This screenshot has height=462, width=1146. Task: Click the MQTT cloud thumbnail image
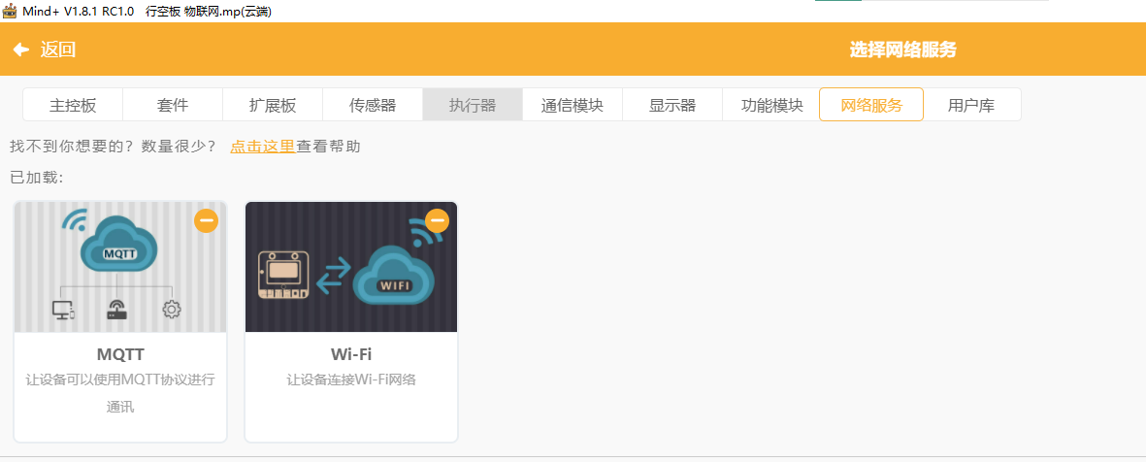click(x=120, y=268)
